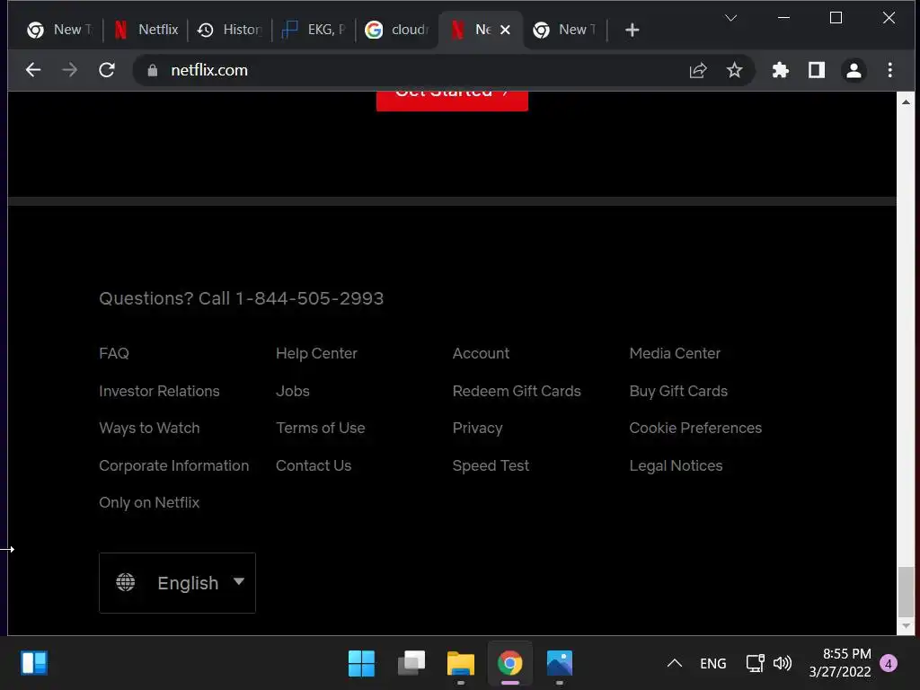This screenshot has height=690, width=920.
Task: Go back to the previous page
Action: (33, 70)
